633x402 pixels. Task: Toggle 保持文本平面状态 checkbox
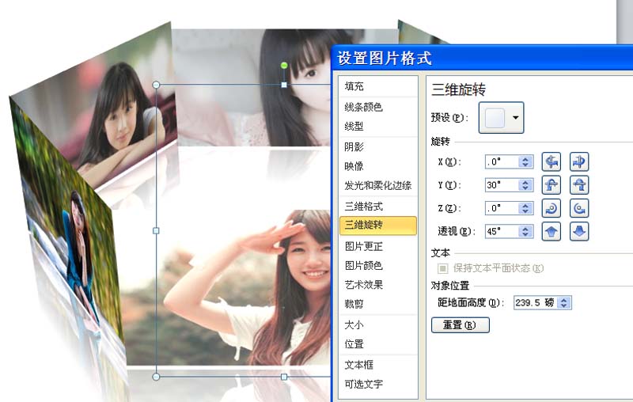click(x=443, y=268)
